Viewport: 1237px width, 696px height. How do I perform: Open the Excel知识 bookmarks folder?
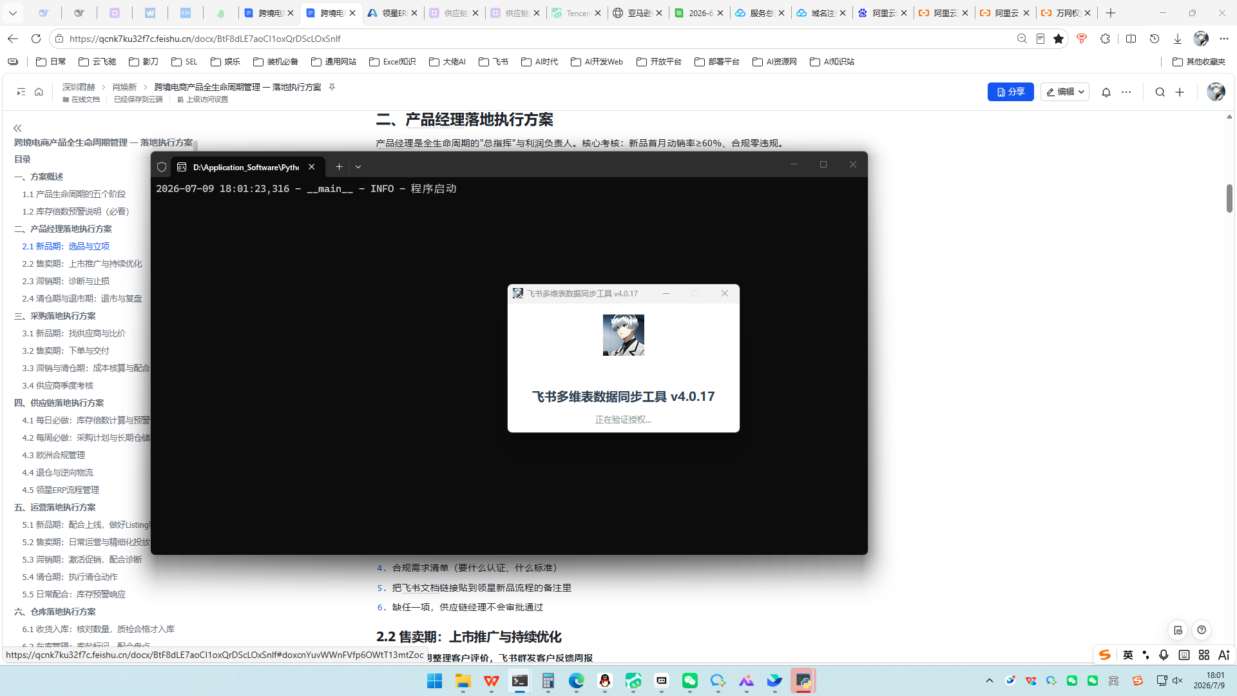click(392, 62)
